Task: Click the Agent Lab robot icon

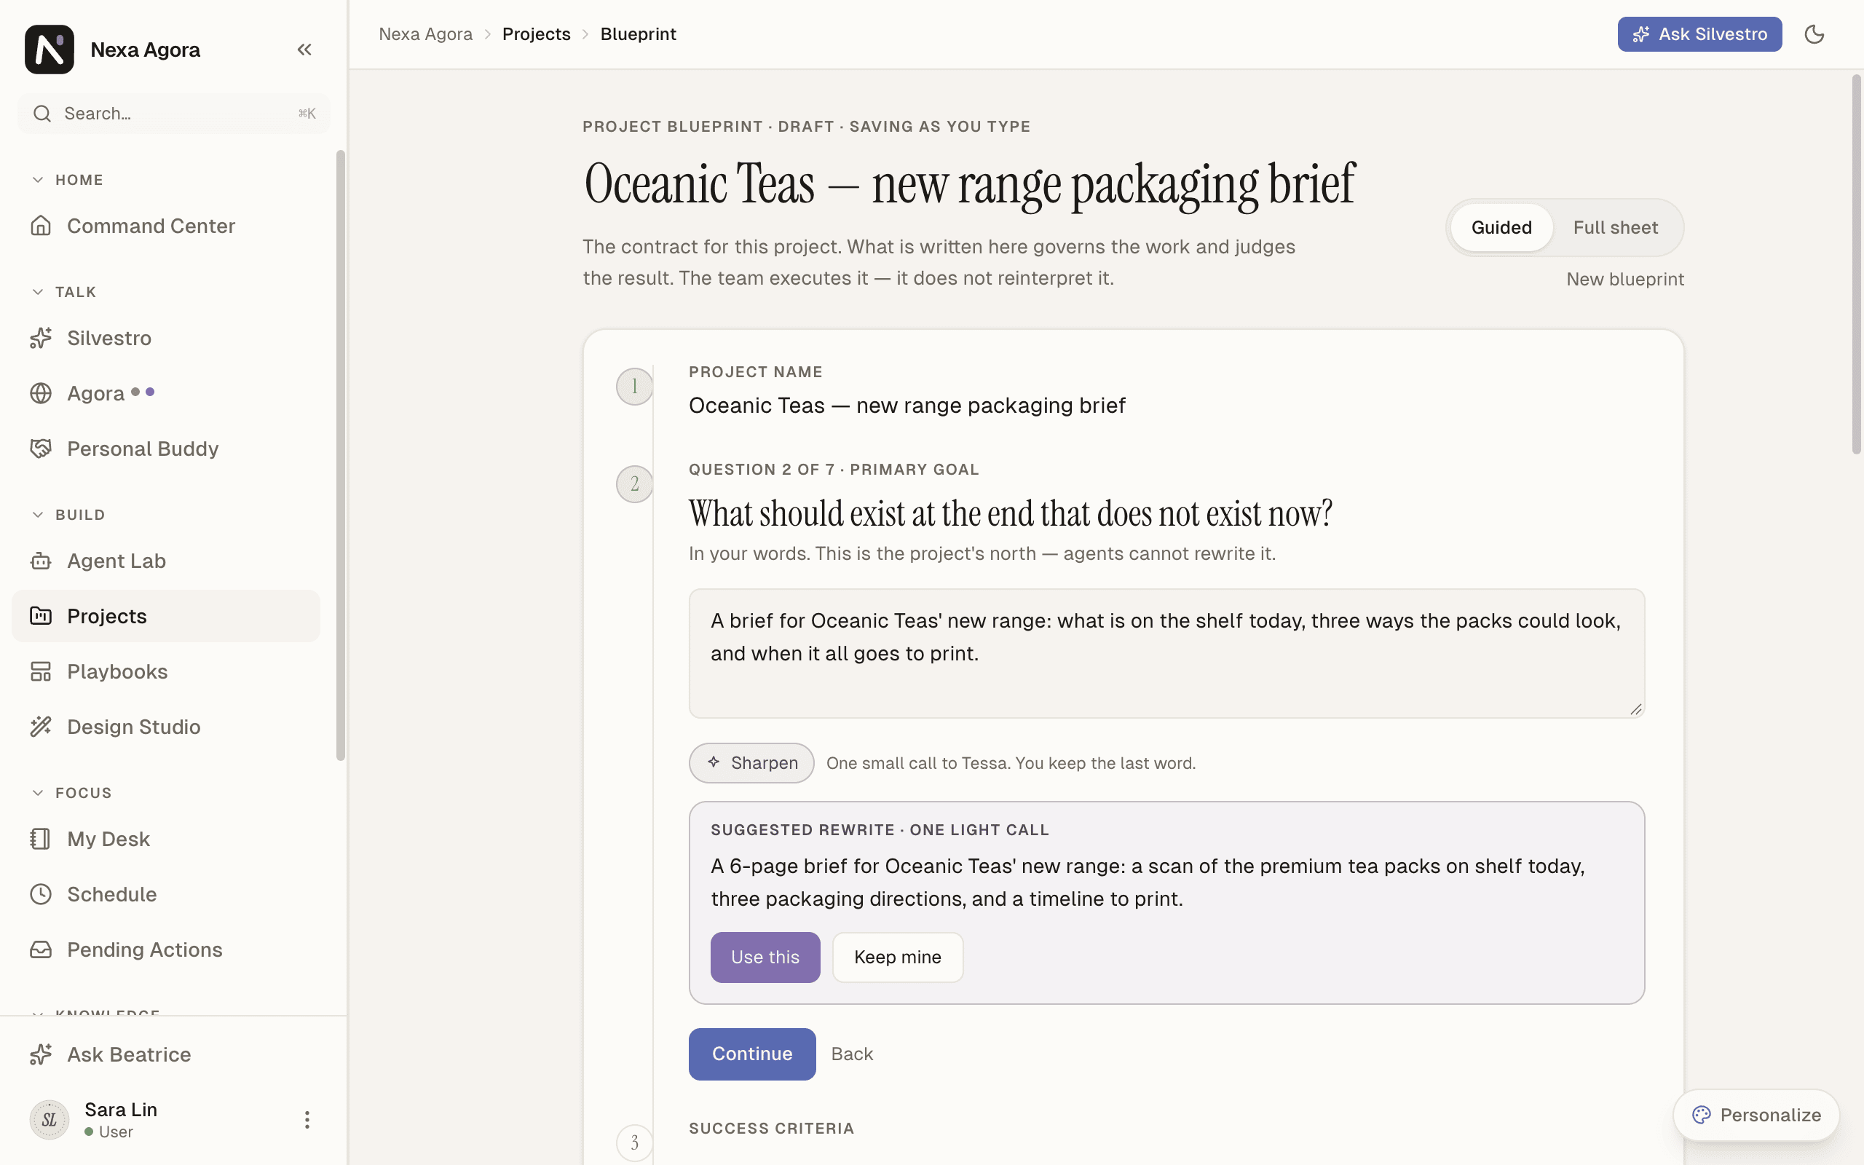Action: pyautogui.click(x=41, y=561)
